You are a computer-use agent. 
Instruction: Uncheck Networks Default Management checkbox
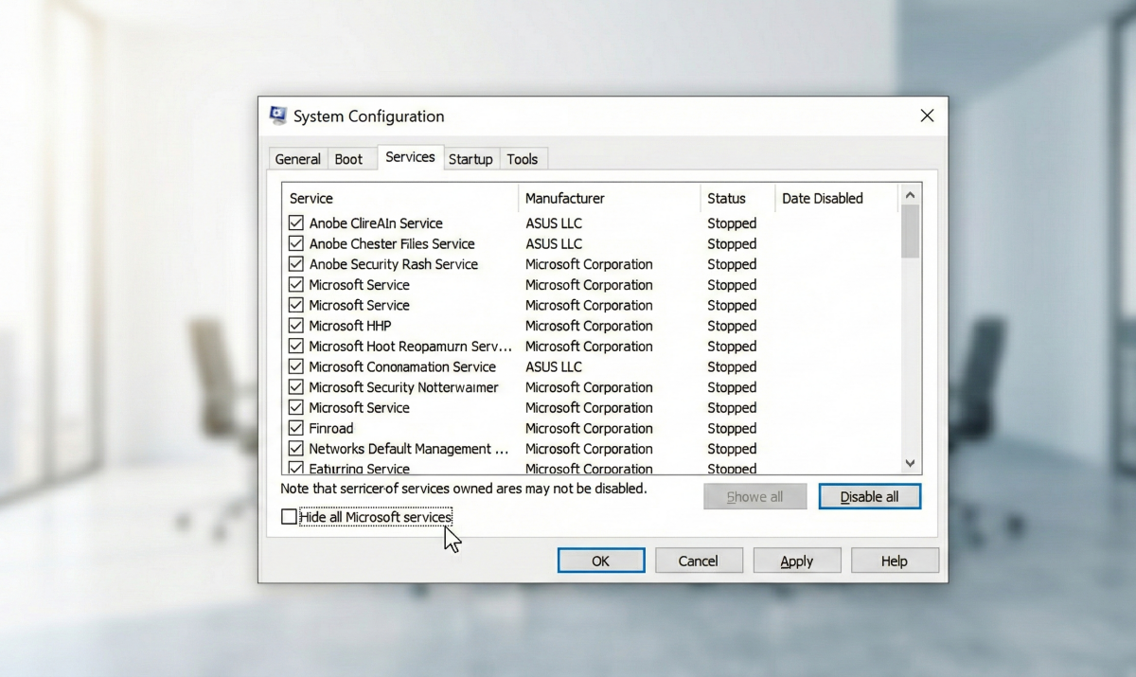coord(295,449)
